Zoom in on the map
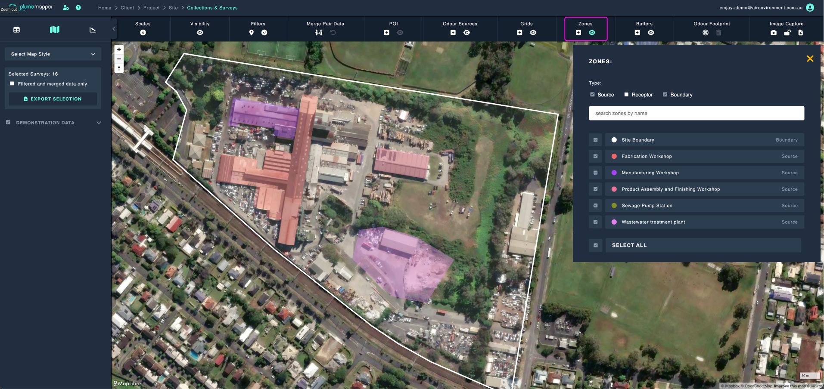 coord(119,49)
